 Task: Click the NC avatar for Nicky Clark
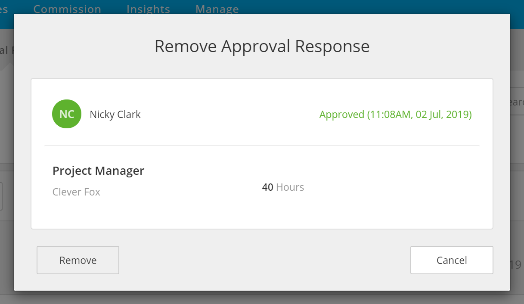click(x=67, y=114)
